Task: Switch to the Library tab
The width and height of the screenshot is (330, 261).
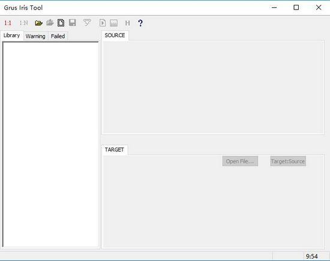Action: tap(12, 35)
